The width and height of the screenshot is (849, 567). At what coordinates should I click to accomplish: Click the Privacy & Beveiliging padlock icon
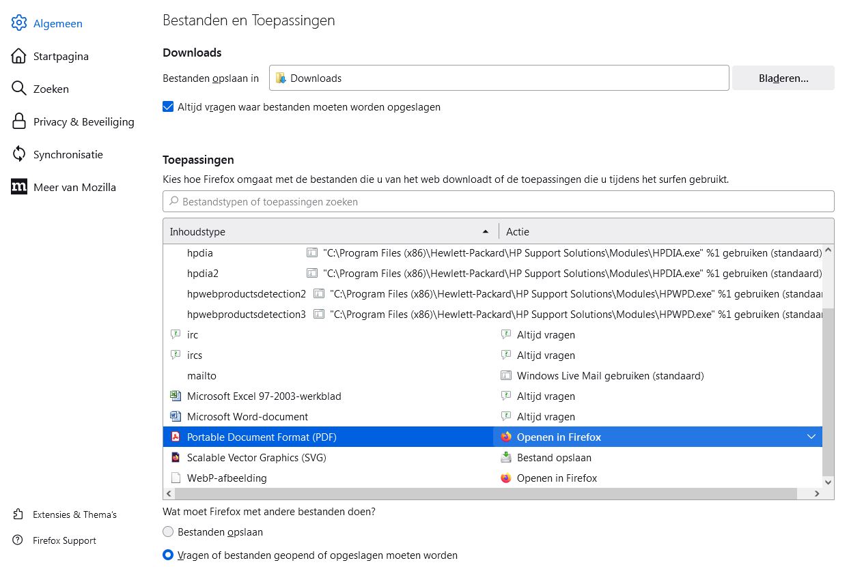point(19,121)
